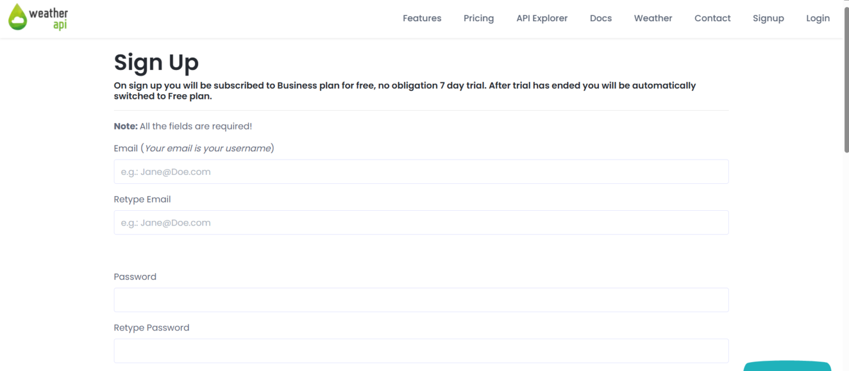Click the Sign Up page heading
The height and width of the screenshot is (371, 849).
pyautogui.click(x=156, y=62)
